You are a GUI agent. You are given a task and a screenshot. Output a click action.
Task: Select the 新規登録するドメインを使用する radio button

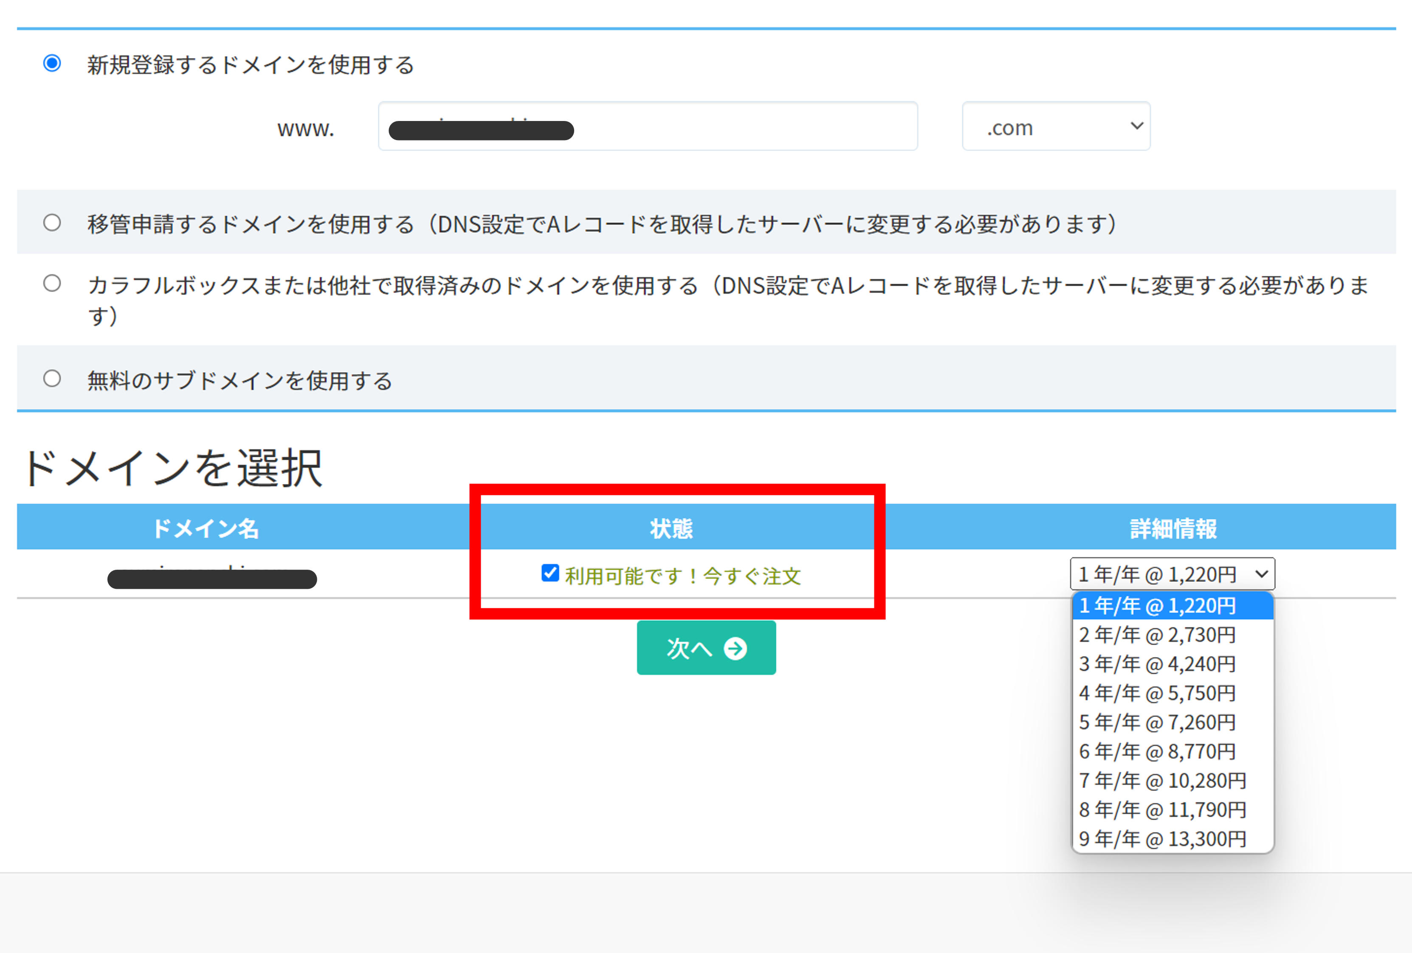click(52, 63)
